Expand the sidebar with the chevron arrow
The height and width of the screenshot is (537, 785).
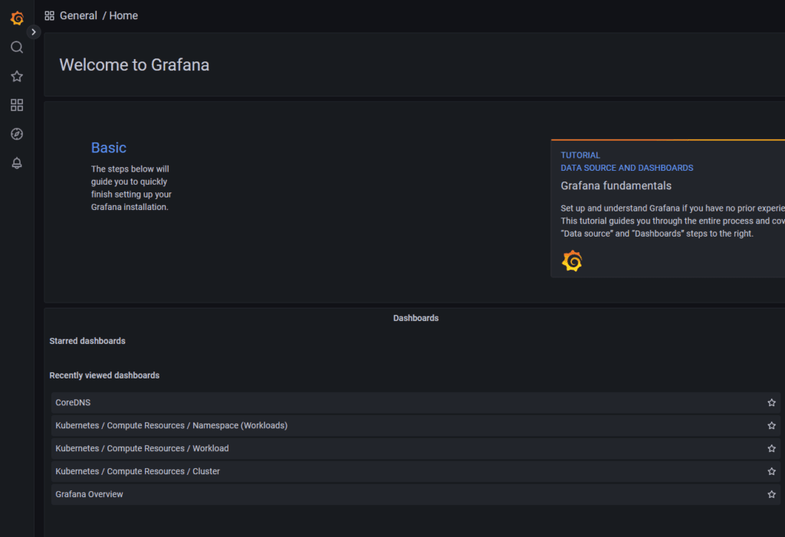pos(34,32)
